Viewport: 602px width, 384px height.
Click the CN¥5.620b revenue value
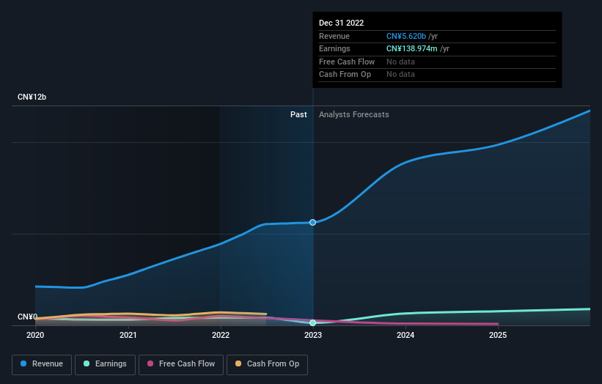[x=406, y=36]
